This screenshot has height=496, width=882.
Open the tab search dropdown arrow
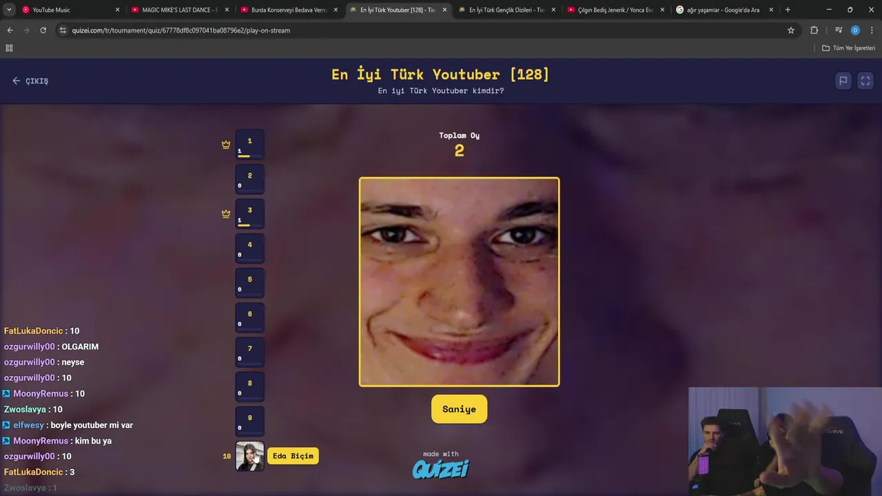9,10
